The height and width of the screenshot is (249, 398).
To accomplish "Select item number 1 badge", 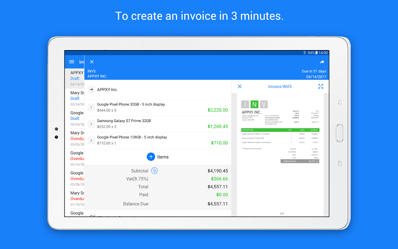I will pos(91,108).
